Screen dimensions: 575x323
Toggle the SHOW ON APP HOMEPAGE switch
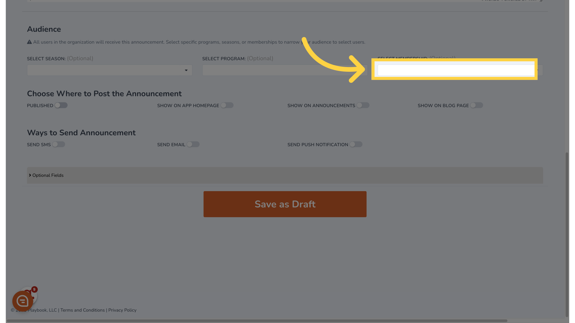(227, 105)
